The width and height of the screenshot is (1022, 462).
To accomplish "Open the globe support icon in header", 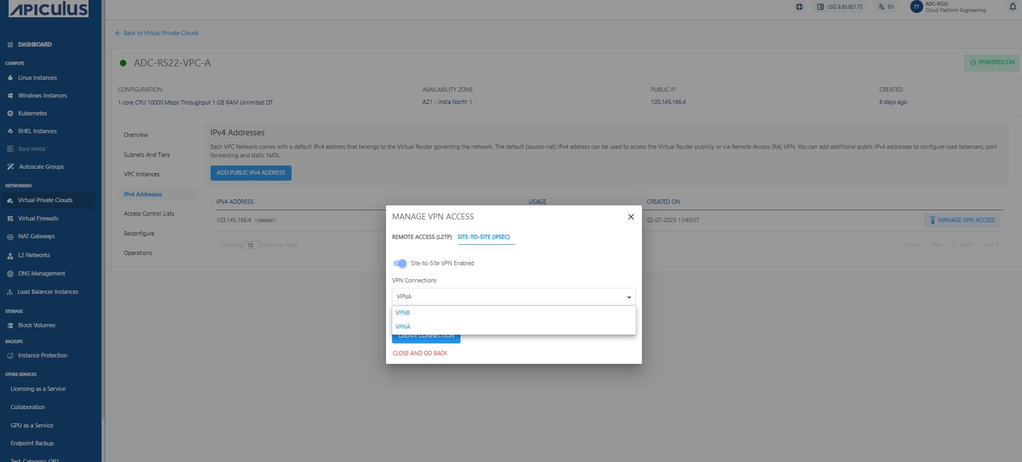I will [x=799, y=7].
